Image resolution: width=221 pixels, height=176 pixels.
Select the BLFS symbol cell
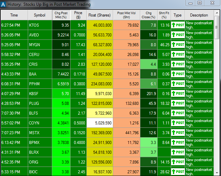click(x=40, y=113)
